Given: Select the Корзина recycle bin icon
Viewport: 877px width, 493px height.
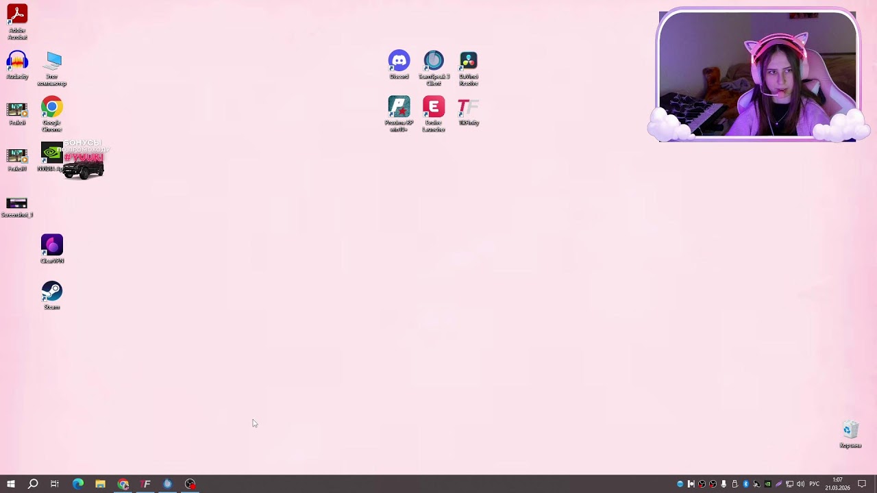Looking at the screenshot, I should pos(850,434).
